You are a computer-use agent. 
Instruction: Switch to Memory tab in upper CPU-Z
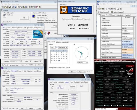pos(20,27)
